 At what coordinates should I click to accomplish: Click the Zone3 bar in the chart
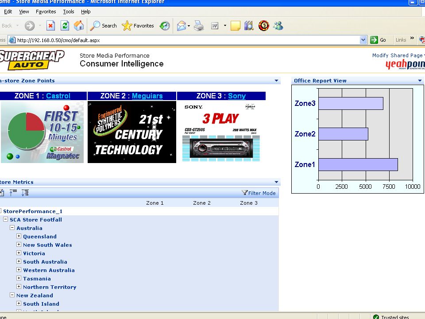351,103
